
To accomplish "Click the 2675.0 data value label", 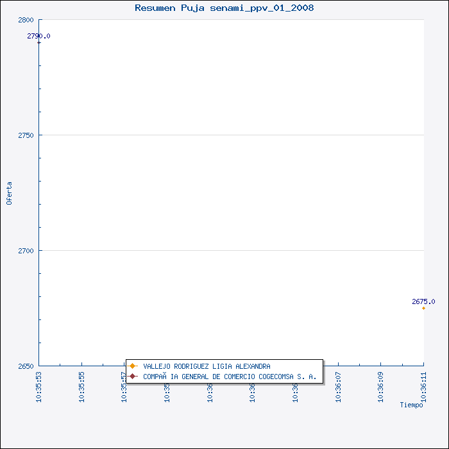I will (423, 301).
